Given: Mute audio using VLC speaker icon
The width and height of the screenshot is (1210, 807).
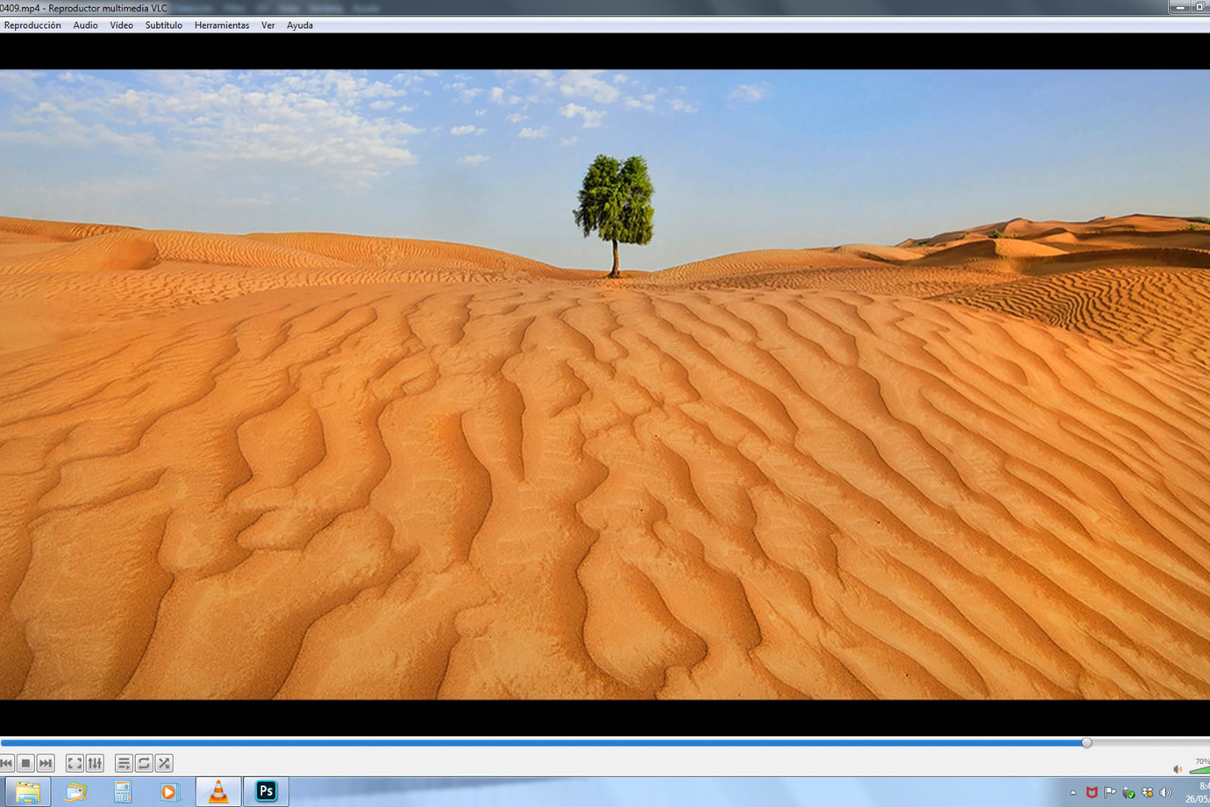Looking at the screenshot, I should (1178, 769).
